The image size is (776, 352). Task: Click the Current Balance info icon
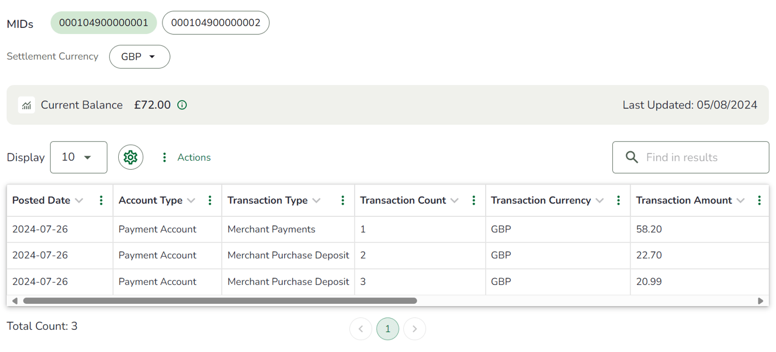182,105
